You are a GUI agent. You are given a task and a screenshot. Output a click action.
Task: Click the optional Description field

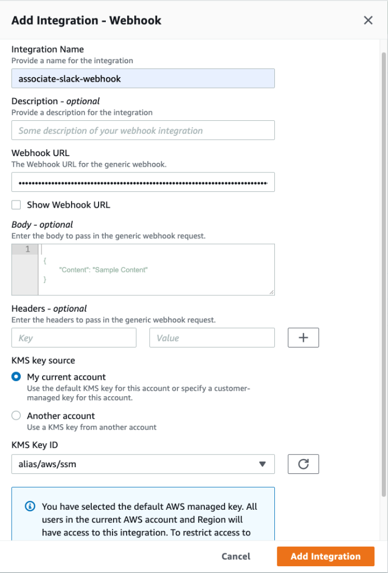click(x=143, y=130)
